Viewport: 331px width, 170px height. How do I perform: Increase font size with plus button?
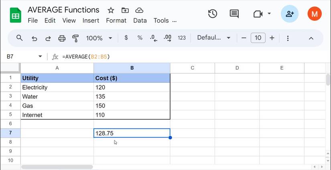click(x=272, y=38)
